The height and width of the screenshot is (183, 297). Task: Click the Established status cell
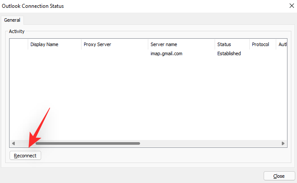tap(229, 54)
